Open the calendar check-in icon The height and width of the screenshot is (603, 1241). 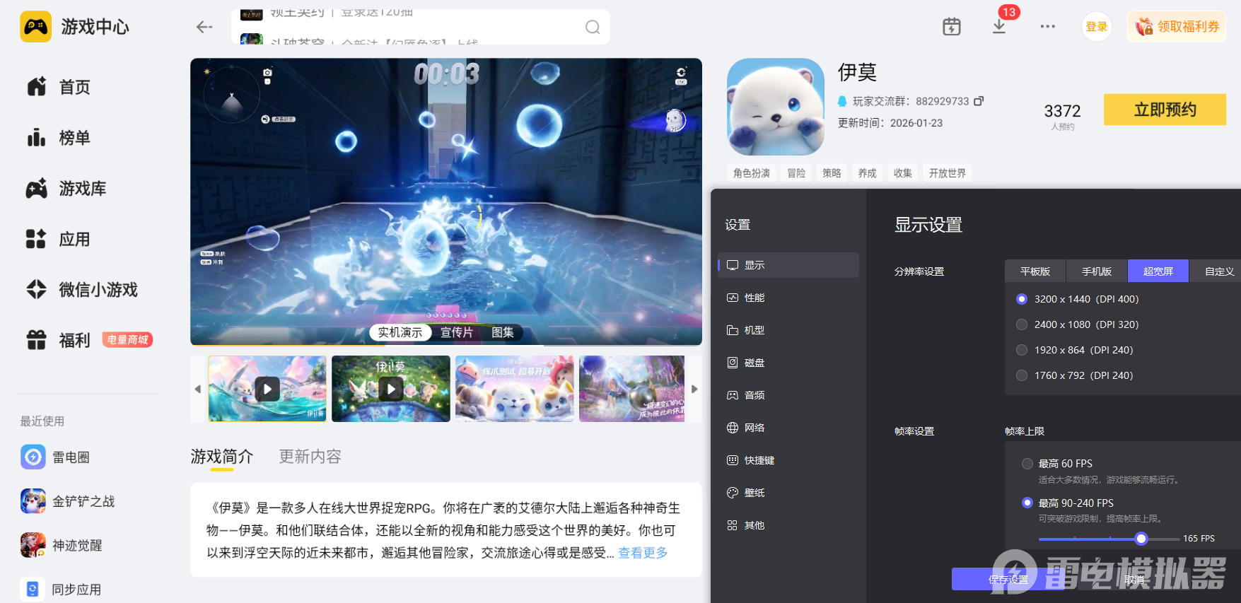[x=952, y=27]
